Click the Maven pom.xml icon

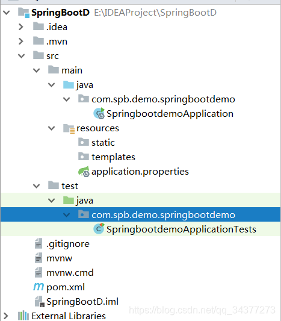(39, 287)
